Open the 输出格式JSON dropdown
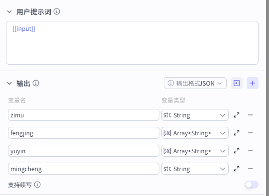Viewport: 269px width, 196px height. pos(195,83)
